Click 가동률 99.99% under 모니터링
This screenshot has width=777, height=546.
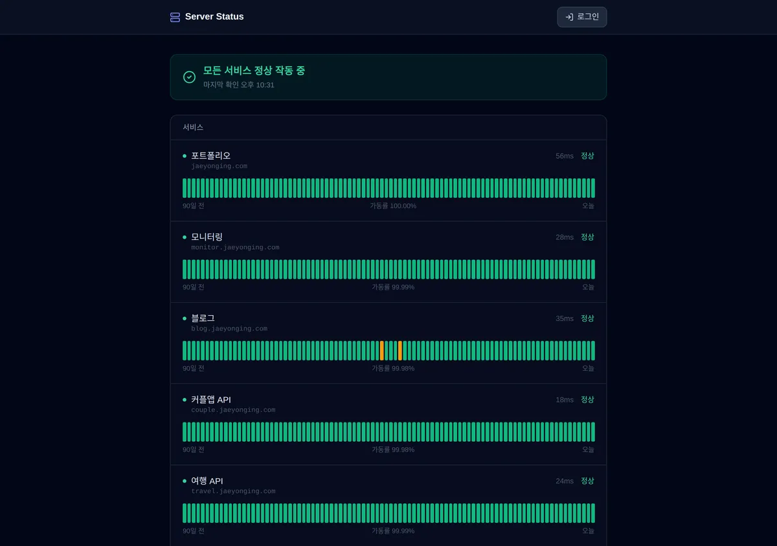click(x=393, y=287)
